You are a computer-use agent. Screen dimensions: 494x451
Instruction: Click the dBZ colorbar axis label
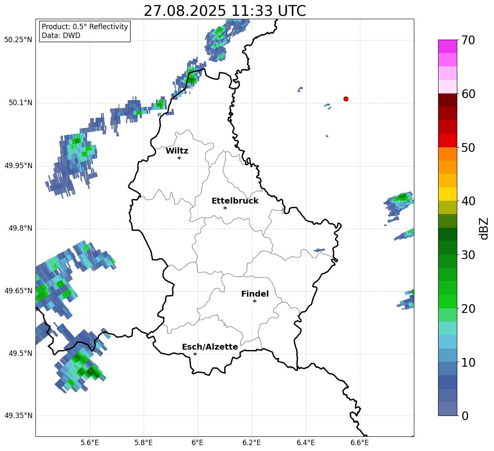(484, 228)
